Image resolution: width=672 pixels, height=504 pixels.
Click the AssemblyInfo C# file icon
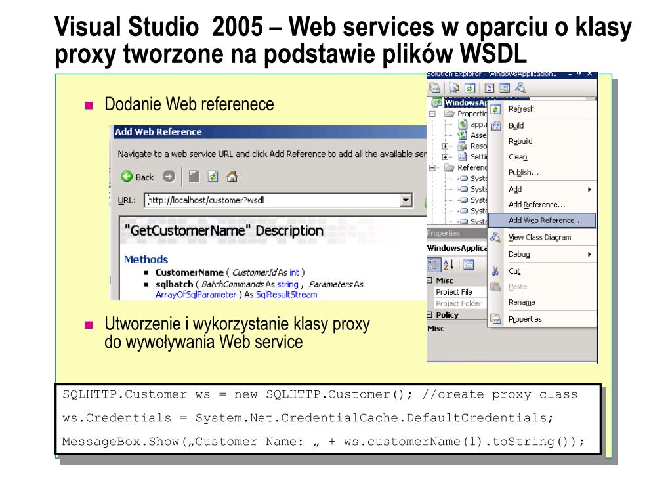pyautogui.click(x=462, y=135)
